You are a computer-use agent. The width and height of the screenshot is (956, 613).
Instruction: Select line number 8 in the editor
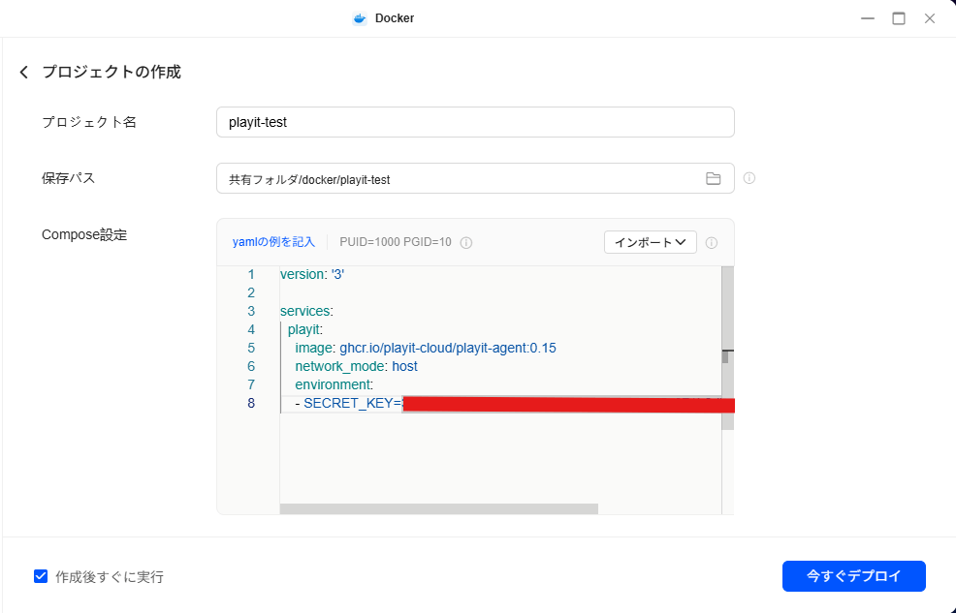click(x=251, y=403)
